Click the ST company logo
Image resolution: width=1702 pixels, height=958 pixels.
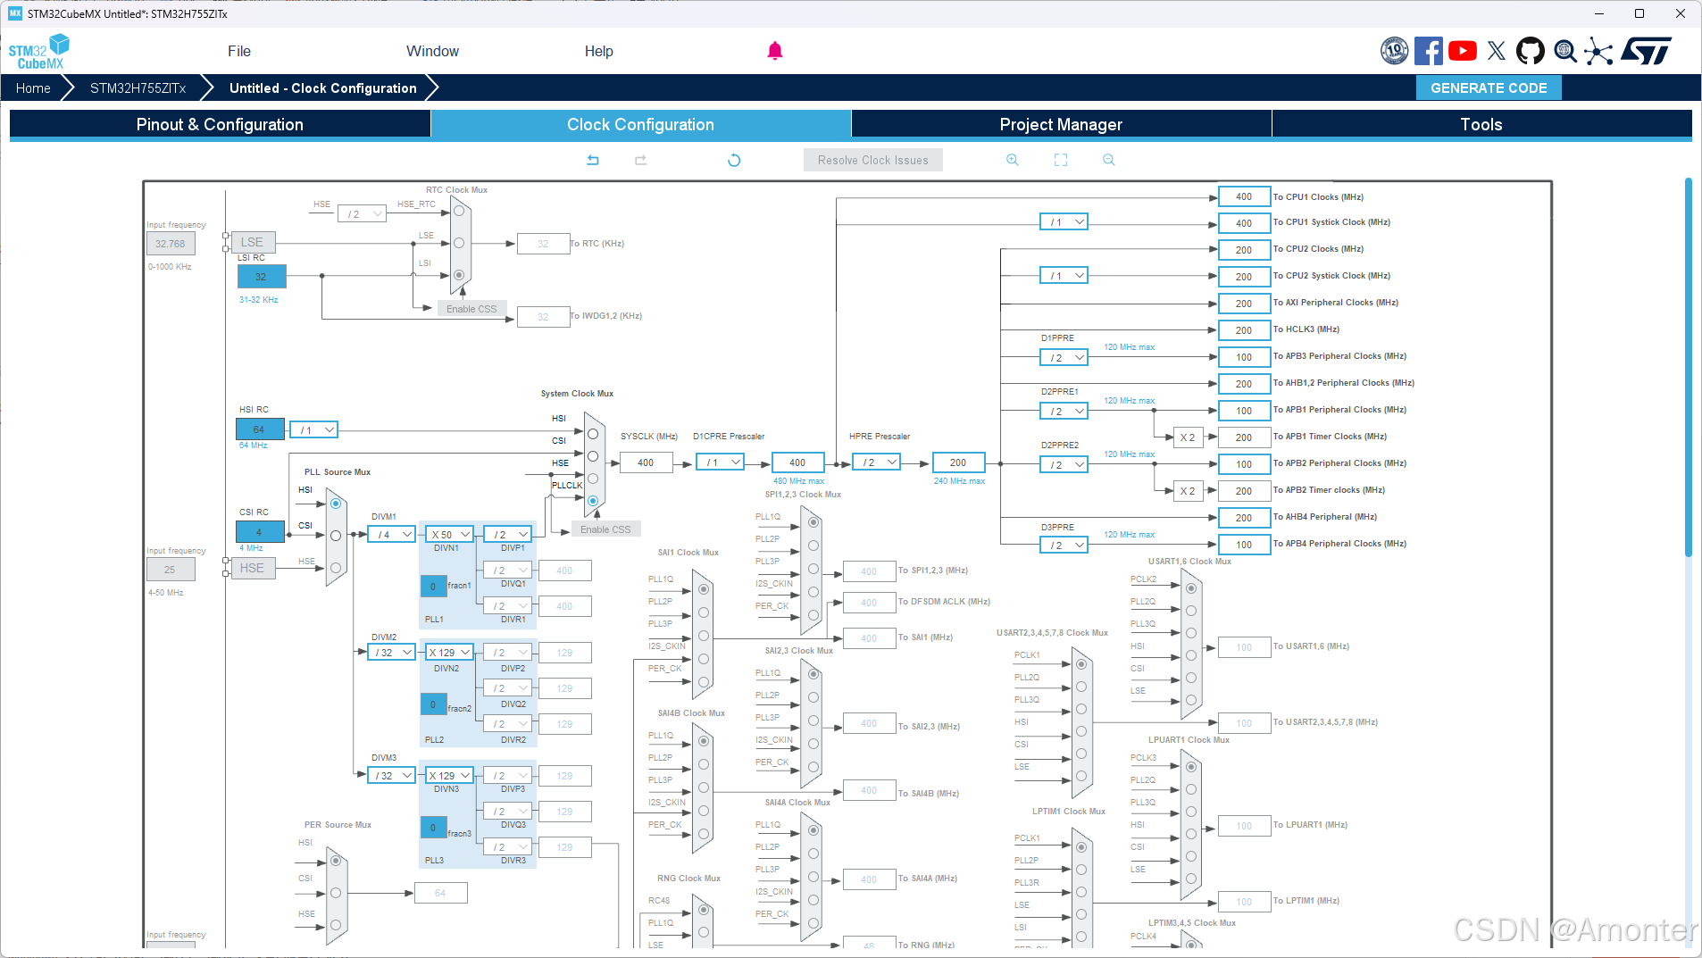[1647, 51]
